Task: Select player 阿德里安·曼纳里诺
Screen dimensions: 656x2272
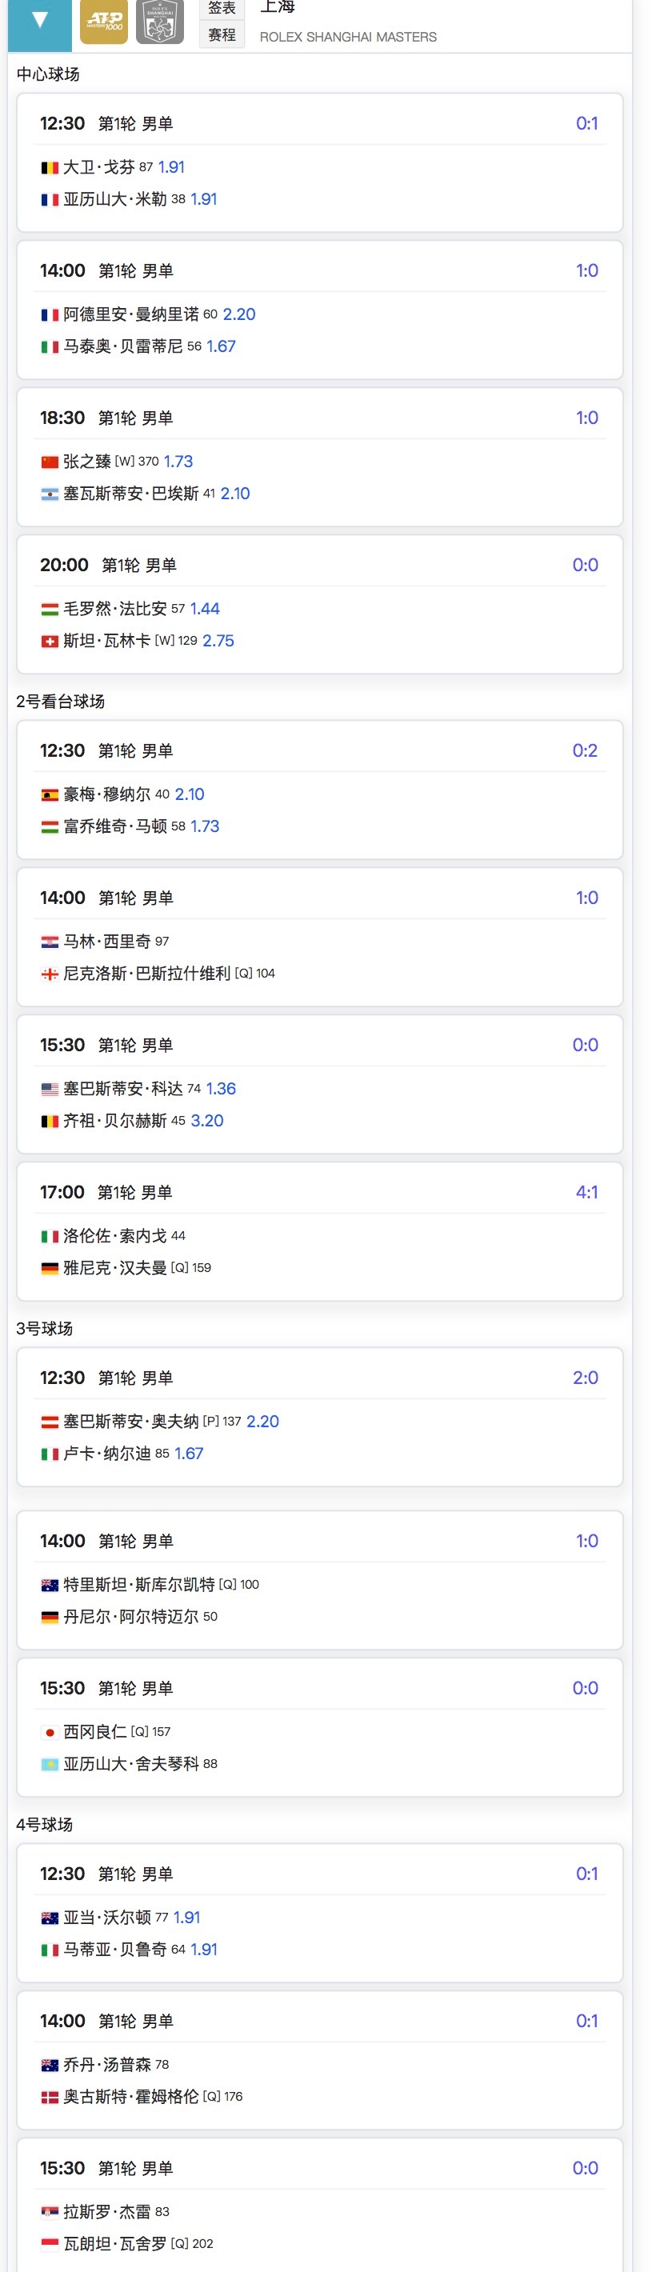Action: click(x=130, y=315)
